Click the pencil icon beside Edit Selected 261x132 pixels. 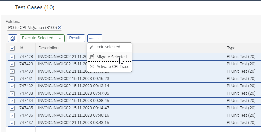point(92,47)
